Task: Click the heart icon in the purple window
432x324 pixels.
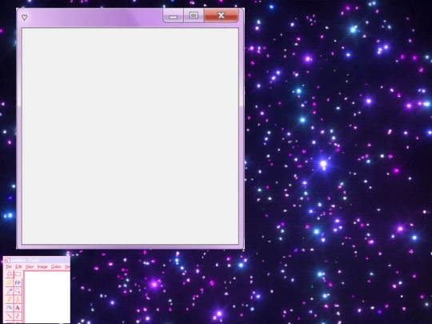Action: [24, 18]
